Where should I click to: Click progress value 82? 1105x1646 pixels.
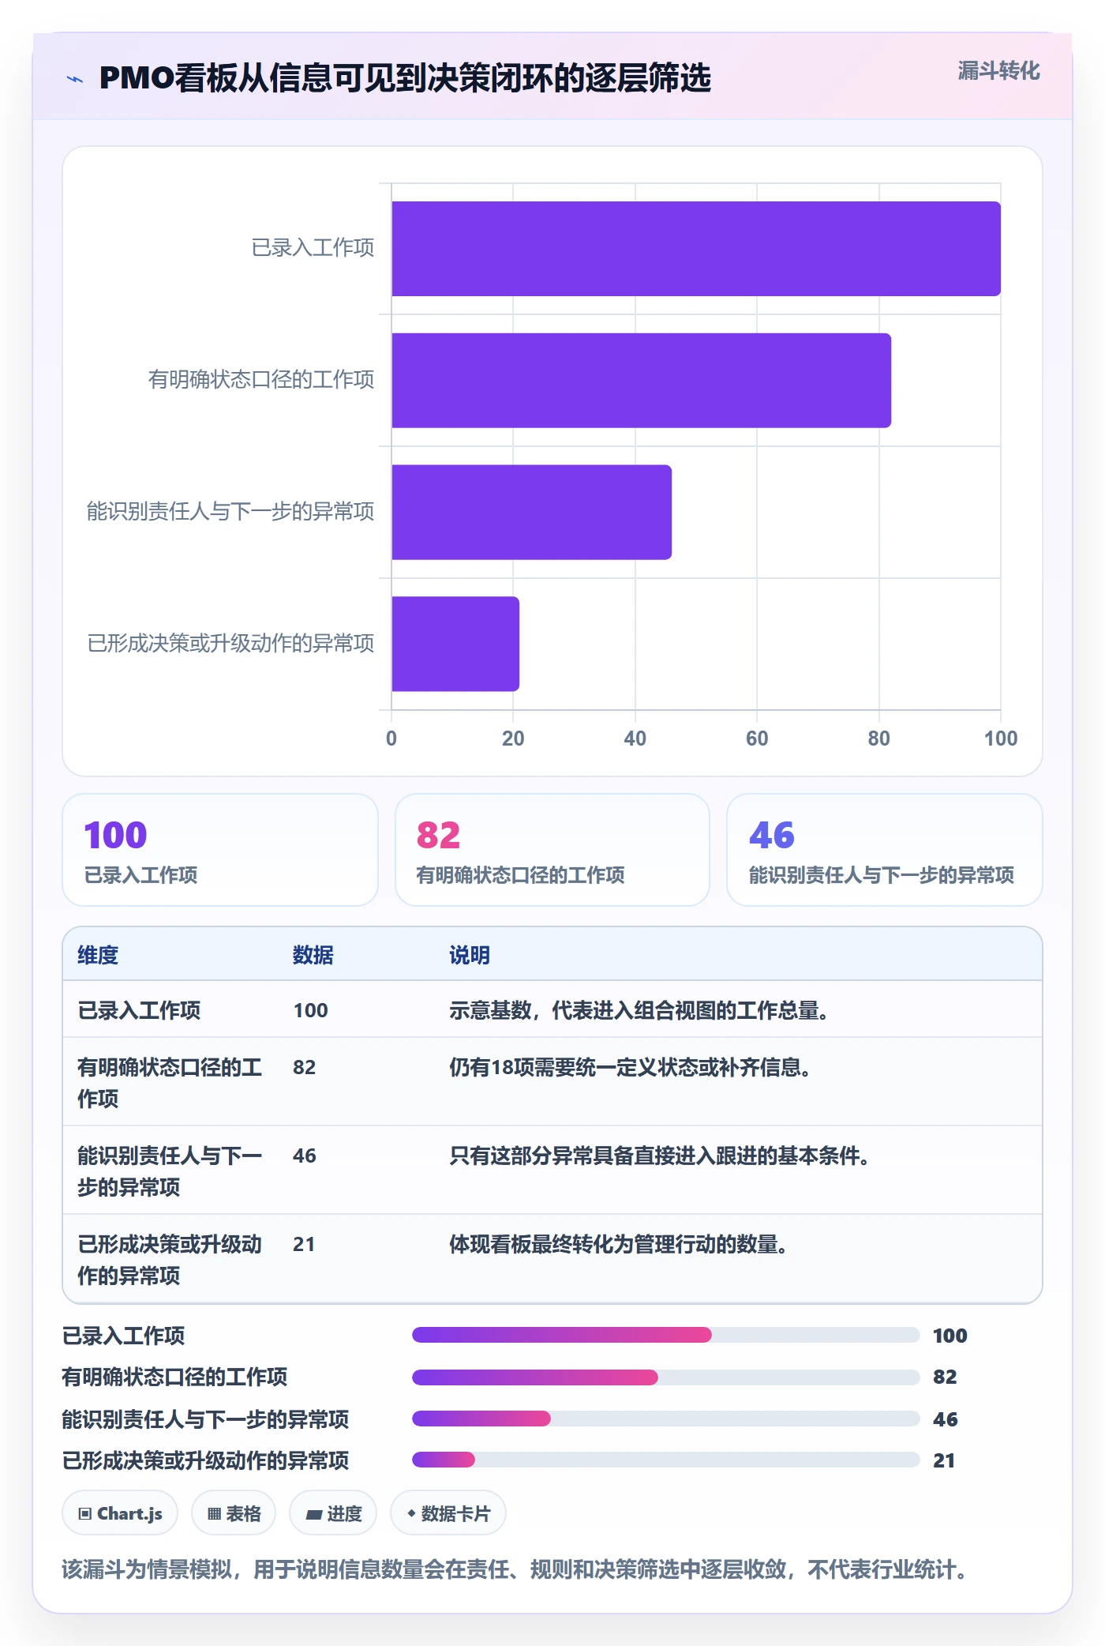point(945,1377)
